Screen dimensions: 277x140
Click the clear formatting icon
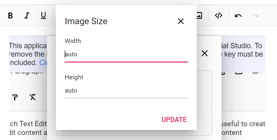pos(33,97)
